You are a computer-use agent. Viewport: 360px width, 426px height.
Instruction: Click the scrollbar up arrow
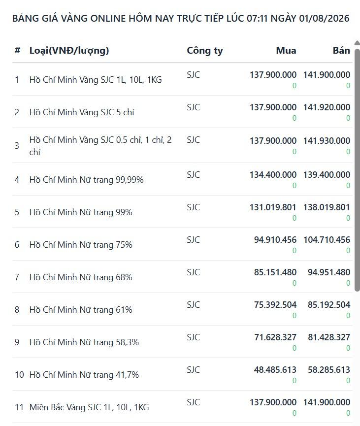pyautogui.click(x=357, y=43)
